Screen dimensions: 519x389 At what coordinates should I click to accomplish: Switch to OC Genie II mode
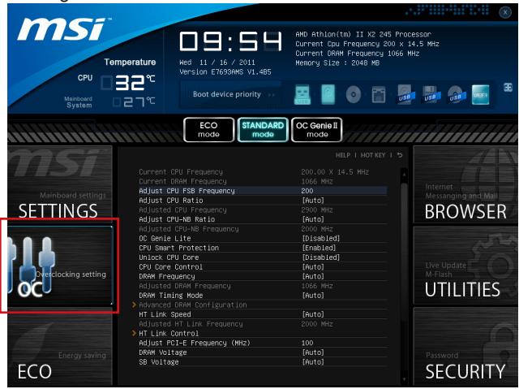pyautogui.click(x=317, y=130)
